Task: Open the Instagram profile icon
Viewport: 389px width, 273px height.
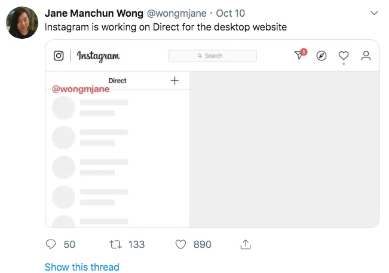Action: click(x=366, y=56)
